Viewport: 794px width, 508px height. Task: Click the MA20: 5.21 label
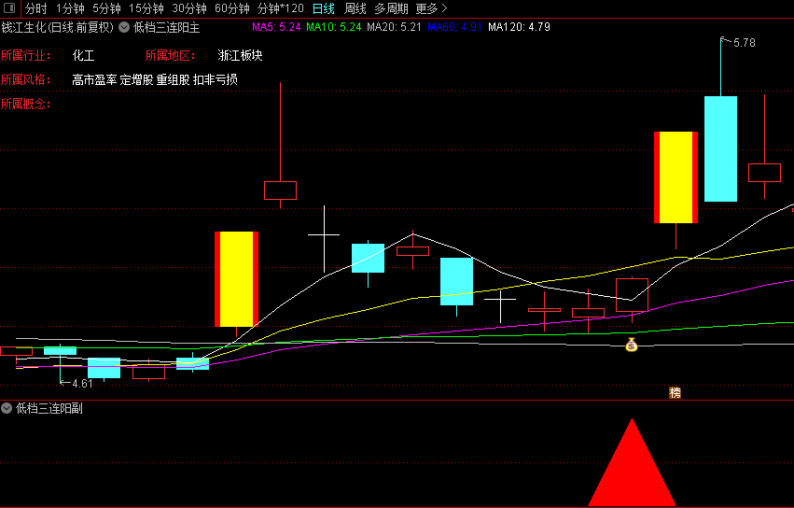(394, 27)
